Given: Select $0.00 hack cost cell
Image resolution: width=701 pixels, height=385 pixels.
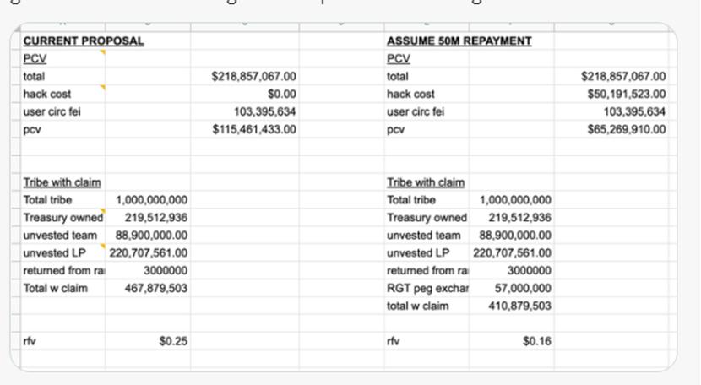Looking at the screenshot, I should click(x=281, y=94).
